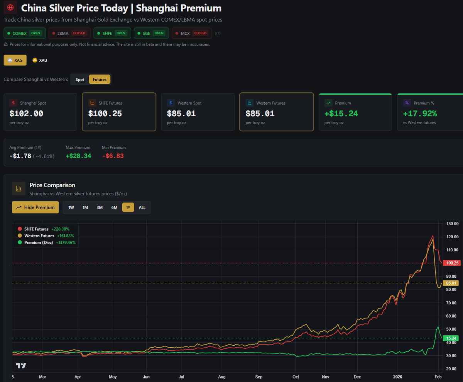Click the red globe site logo icon
The width and height of the screenshot is (463, 382).
click(x=10, y=7)
